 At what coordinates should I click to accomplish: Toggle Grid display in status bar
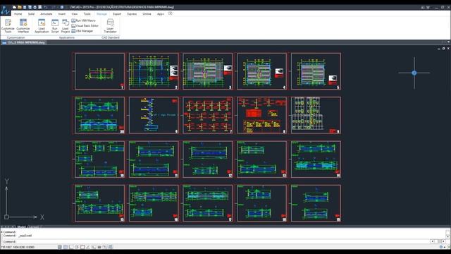click(66, 247)
